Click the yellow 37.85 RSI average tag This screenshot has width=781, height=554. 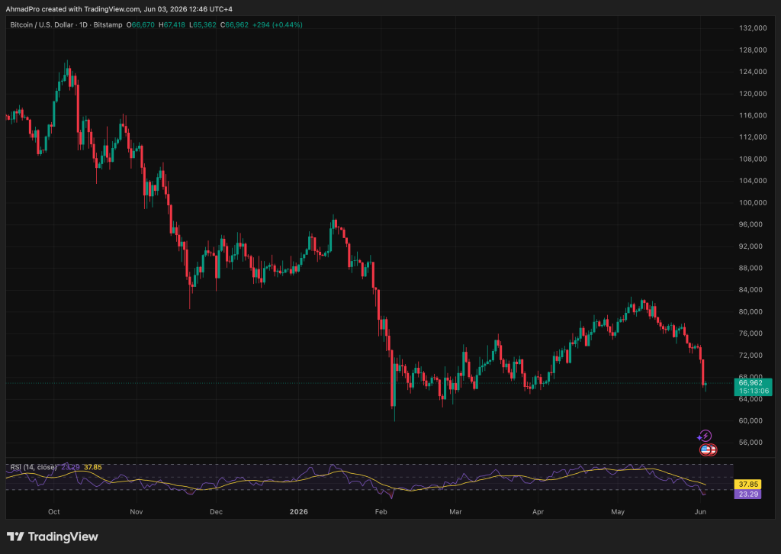pos(747,485)
